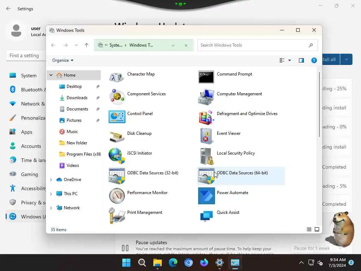Open Defragment and Optimize Drives icon
This screenshot has width=361, height=271.
click(x=206, y=117)
